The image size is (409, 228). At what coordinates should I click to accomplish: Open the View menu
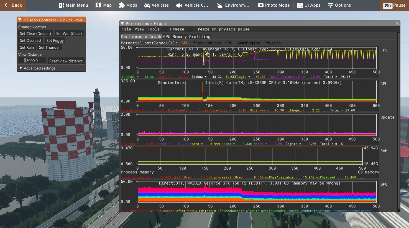pyautogui.click(x=139, y=29)
